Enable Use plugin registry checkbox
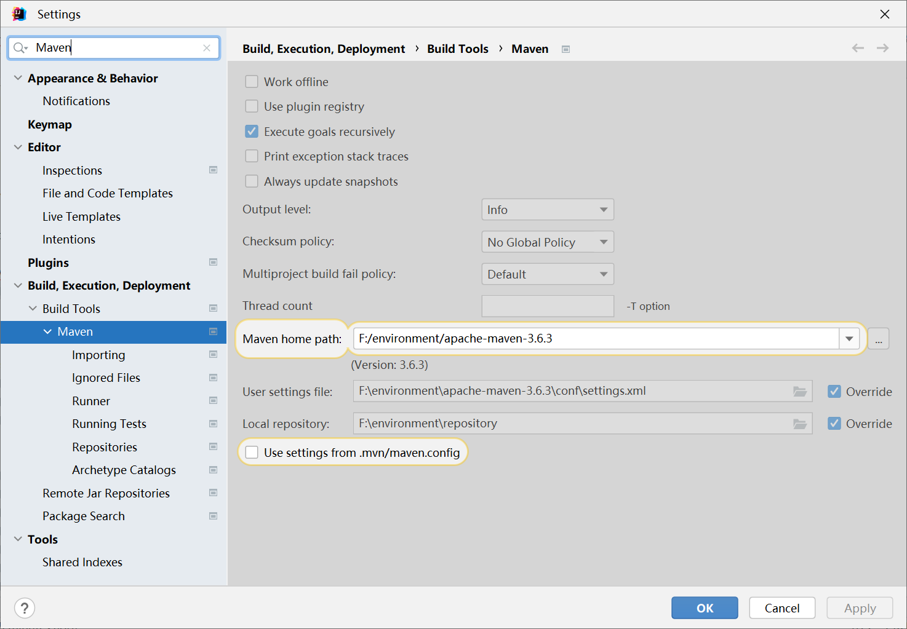This screenshot has width=907, height=629. (252, 106)
